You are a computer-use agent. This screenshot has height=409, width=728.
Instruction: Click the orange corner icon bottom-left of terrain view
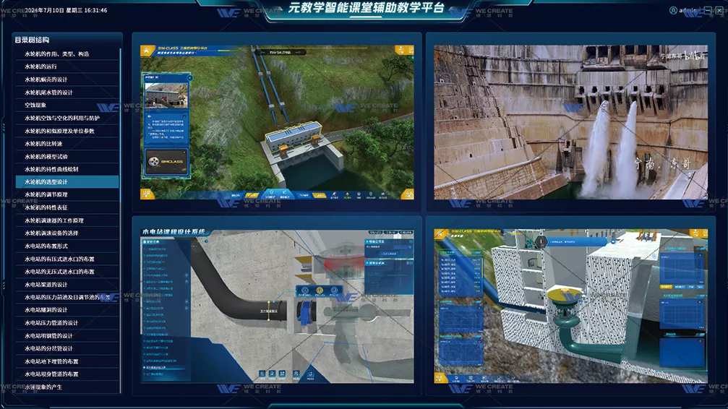pos(147,194)
